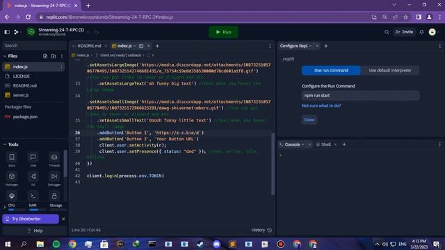Click split layout icon on index.js tab
The image size is (445, 250).
click(141, 46)
